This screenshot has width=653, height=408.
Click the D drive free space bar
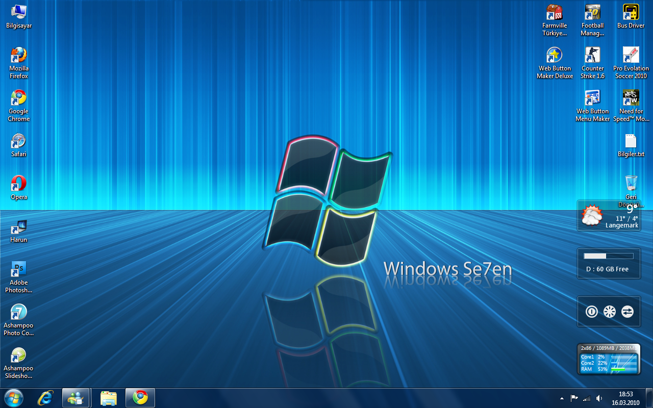point(609,256)
